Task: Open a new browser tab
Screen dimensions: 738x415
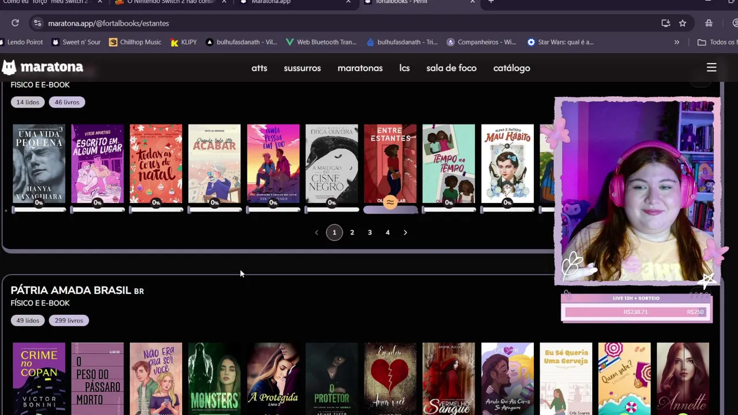Action: (491, 2)
